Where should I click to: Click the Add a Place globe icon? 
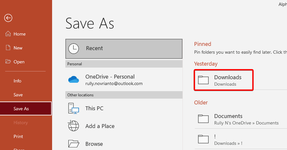point(73,126)
